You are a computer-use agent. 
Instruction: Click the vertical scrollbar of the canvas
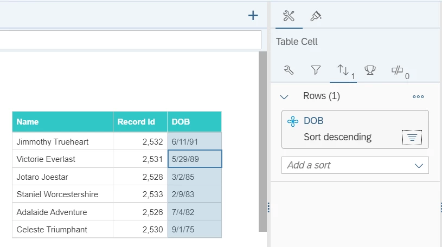click(262, 142)
